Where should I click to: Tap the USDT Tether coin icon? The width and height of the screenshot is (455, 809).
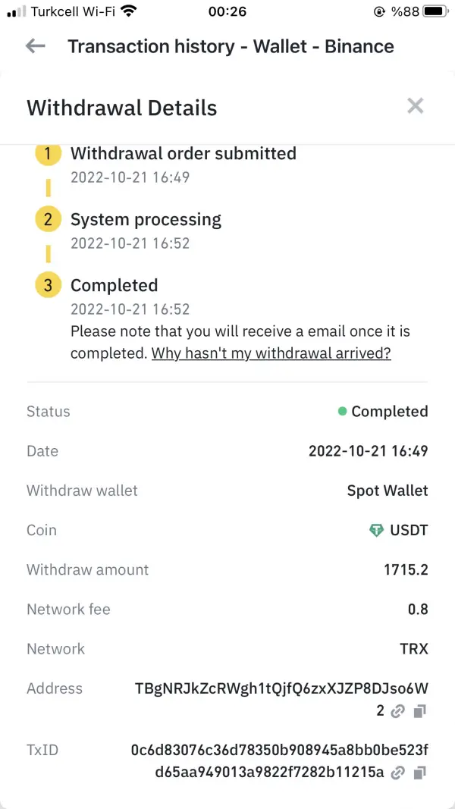(376, 531)
